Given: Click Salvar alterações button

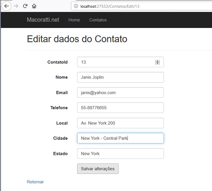Looking at the screenshot, I should click(98, 169).
